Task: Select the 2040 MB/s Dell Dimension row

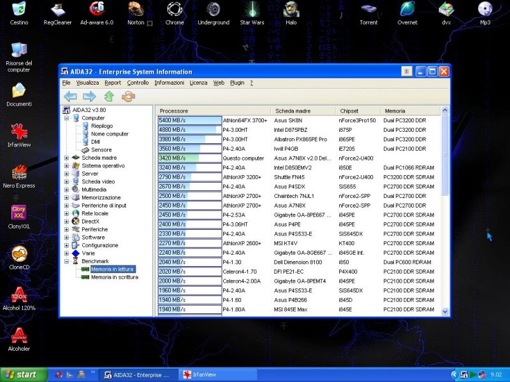Action: (298, 262)
